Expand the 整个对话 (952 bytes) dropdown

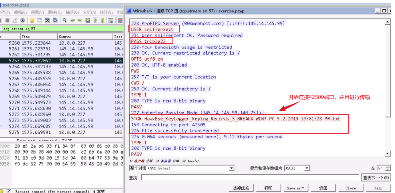[x=182, y=168]
